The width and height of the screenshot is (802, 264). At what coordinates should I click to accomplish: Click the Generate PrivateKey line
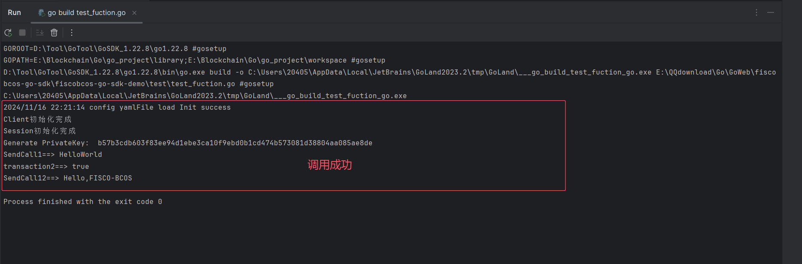(x=188, y=143)
